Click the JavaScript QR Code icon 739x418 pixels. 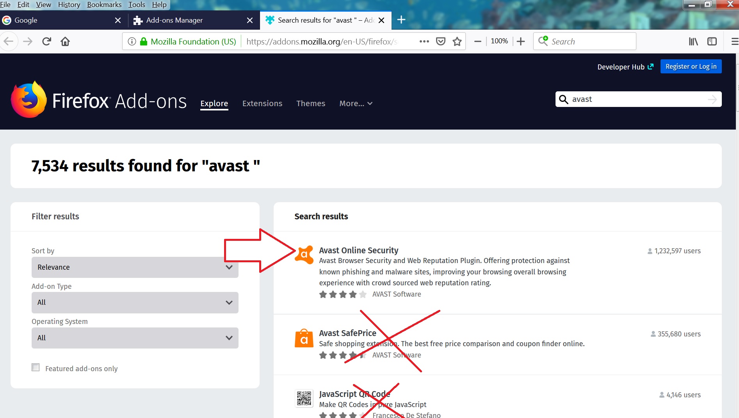tap(304, 398)
